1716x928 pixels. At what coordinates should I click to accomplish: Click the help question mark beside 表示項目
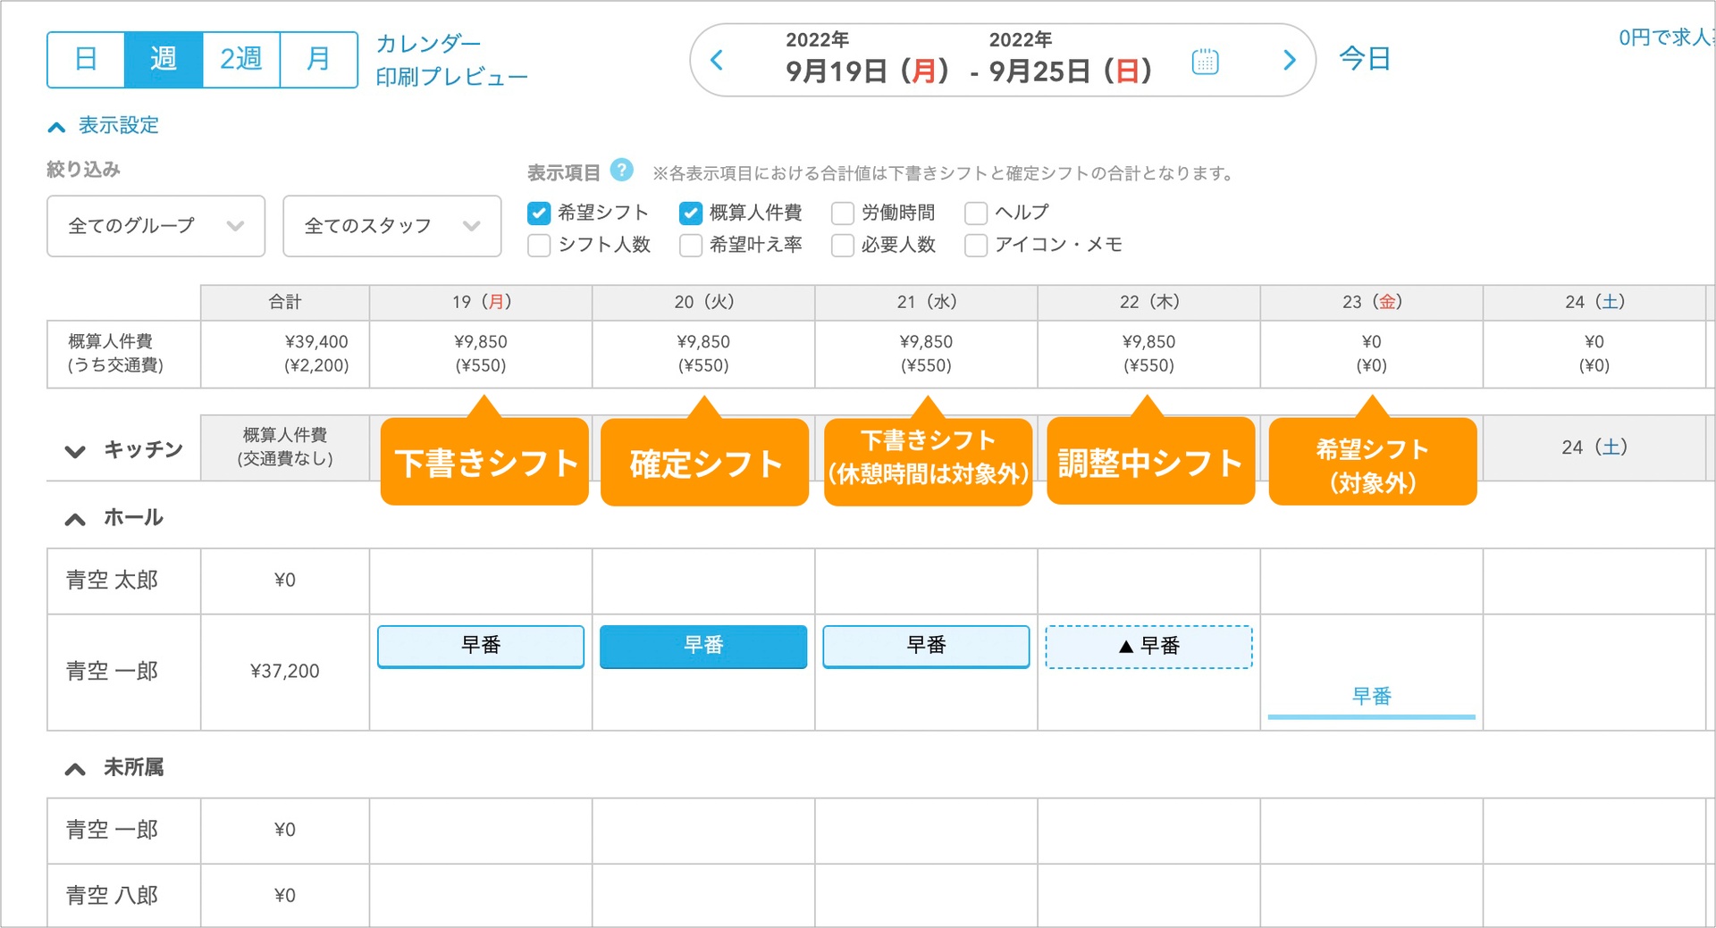click(x=621, y=170)
